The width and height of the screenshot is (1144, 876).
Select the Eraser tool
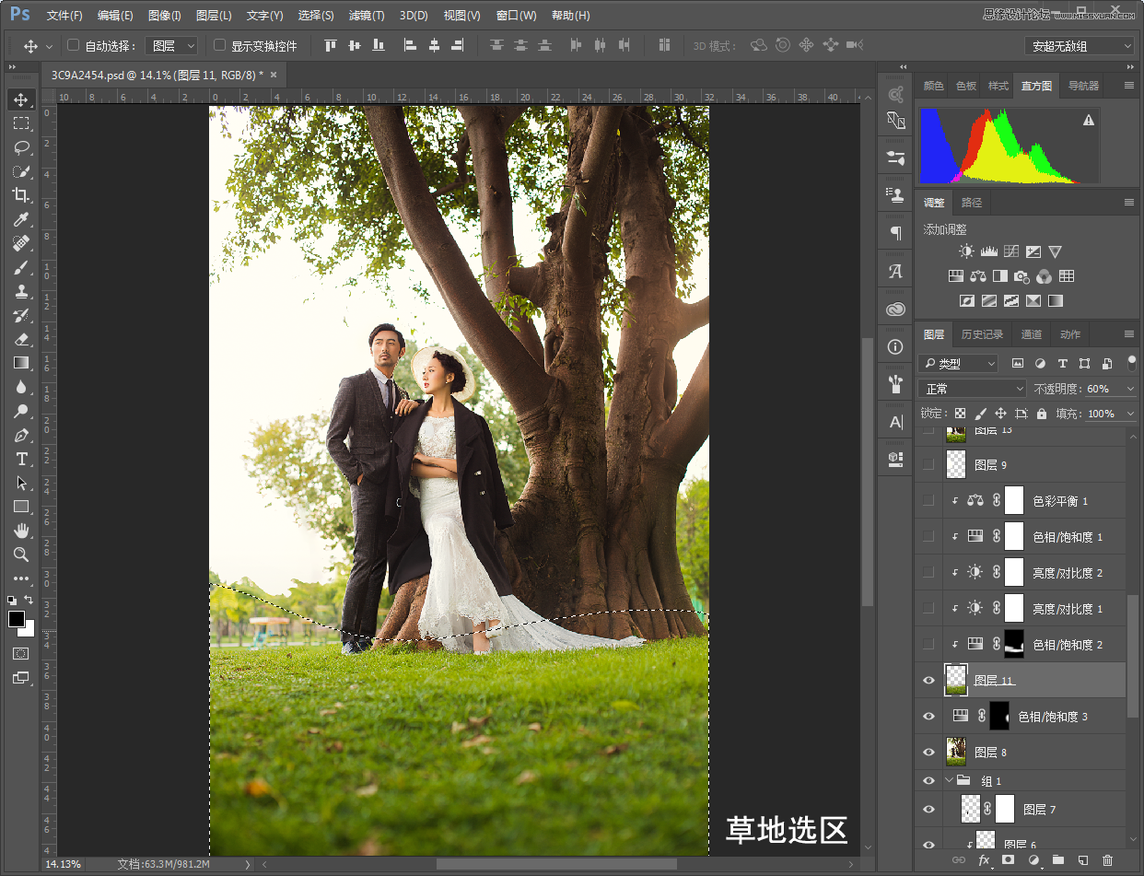[x=20, y=339]
